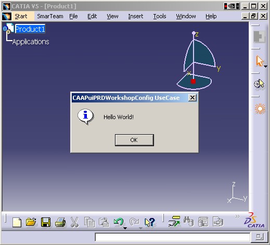
Task: Close the CAAPuiPRDWorkshopConfig UseCase dialog
Action: tap(192, 98)
